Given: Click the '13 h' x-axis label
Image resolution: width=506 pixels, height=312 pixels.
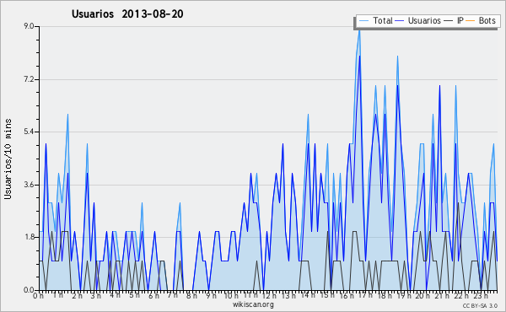Looking at the screenshot, I should pos(288,295).
